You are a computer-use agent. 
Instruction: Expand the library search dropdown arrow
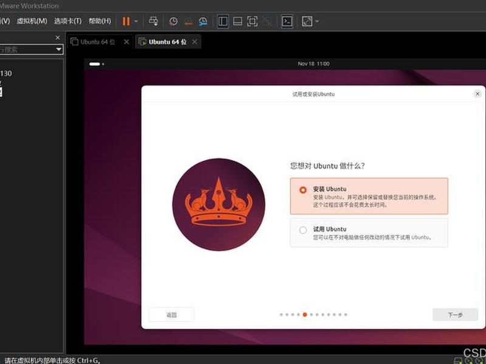pos(58,50)
